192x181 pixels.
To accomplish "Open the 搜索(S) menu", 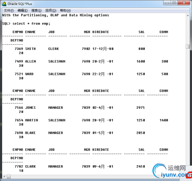I will click(x=36, y=10).
